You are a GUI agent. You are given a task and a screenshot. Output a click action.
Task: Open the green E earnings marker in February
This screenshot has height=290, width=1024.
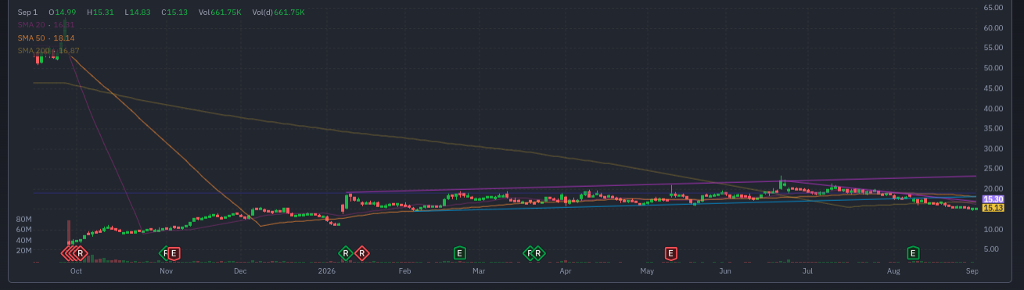tap(460, 253)
